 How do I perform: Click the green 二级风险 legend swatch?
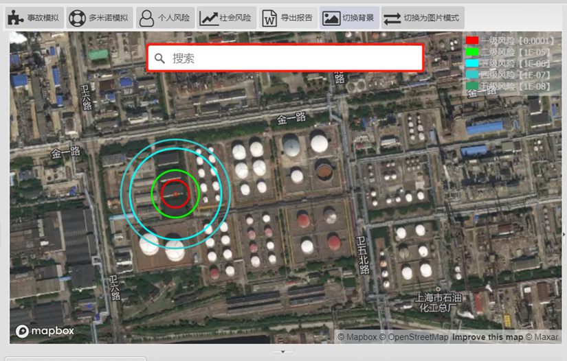[x=472, y=52]
